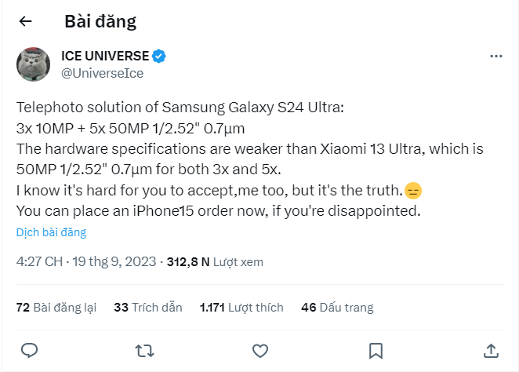
Task: Open the @UniverseIce handle link
Action: (x=102, y=73)
